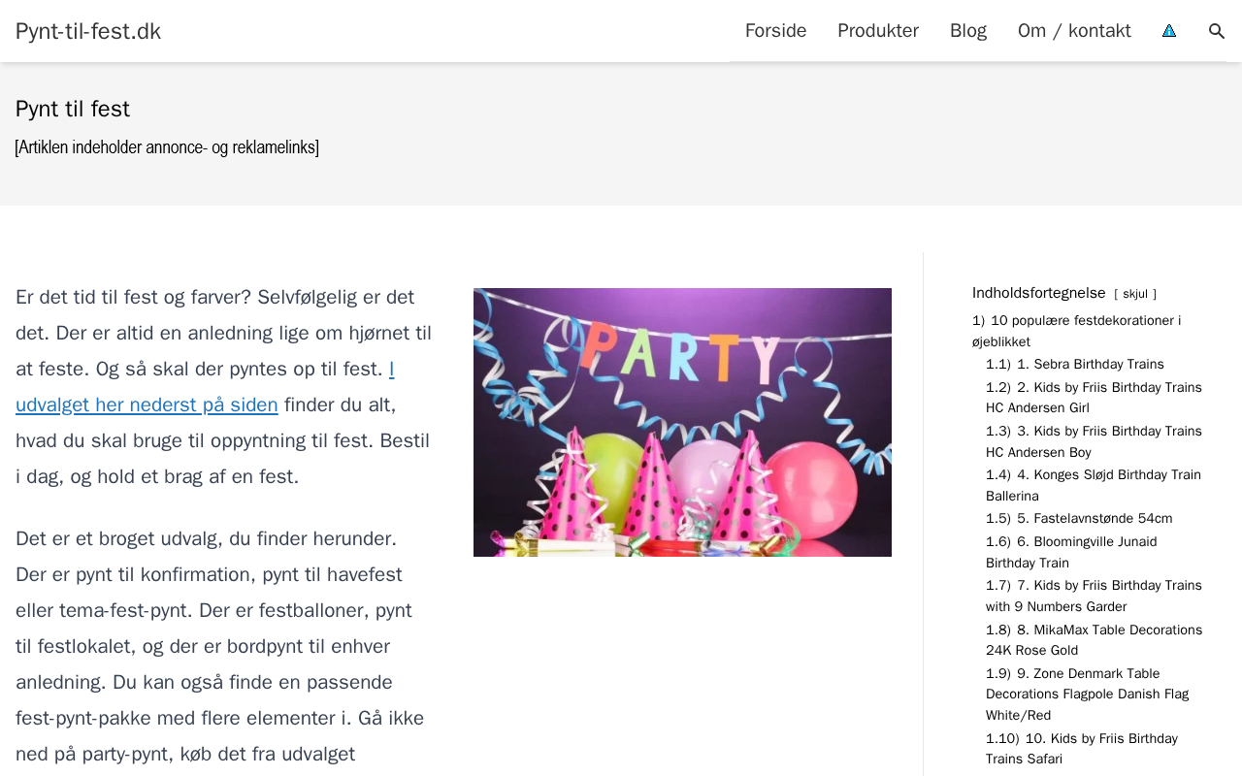Select Kids by Friis HC Andersen Boy entry

click(1094, 441)
